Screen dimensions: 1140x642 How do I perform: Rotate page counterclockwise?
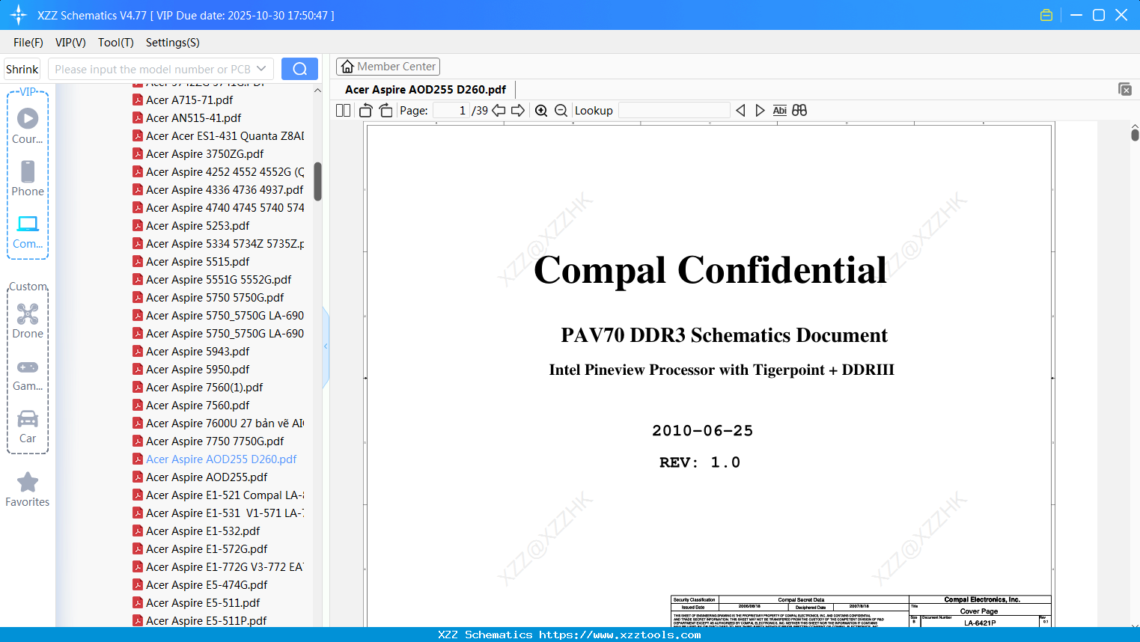click(366, 111)
